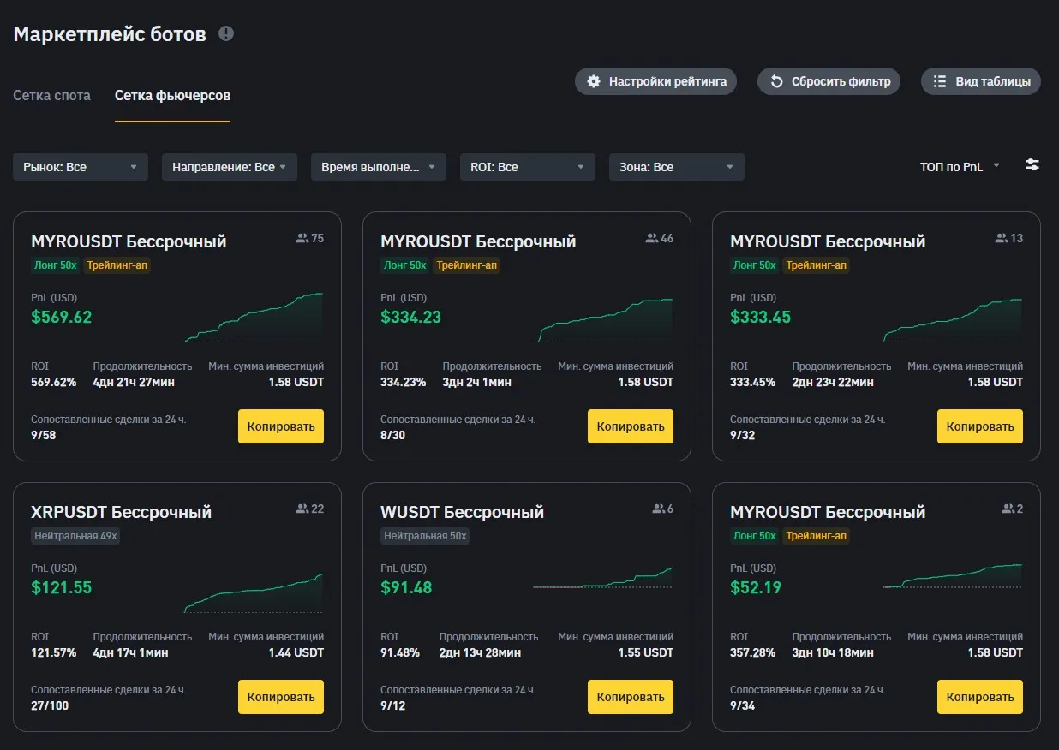Click the copiers icon showing 13 users
1059x750 pixels.
(x=1001, y=239)
